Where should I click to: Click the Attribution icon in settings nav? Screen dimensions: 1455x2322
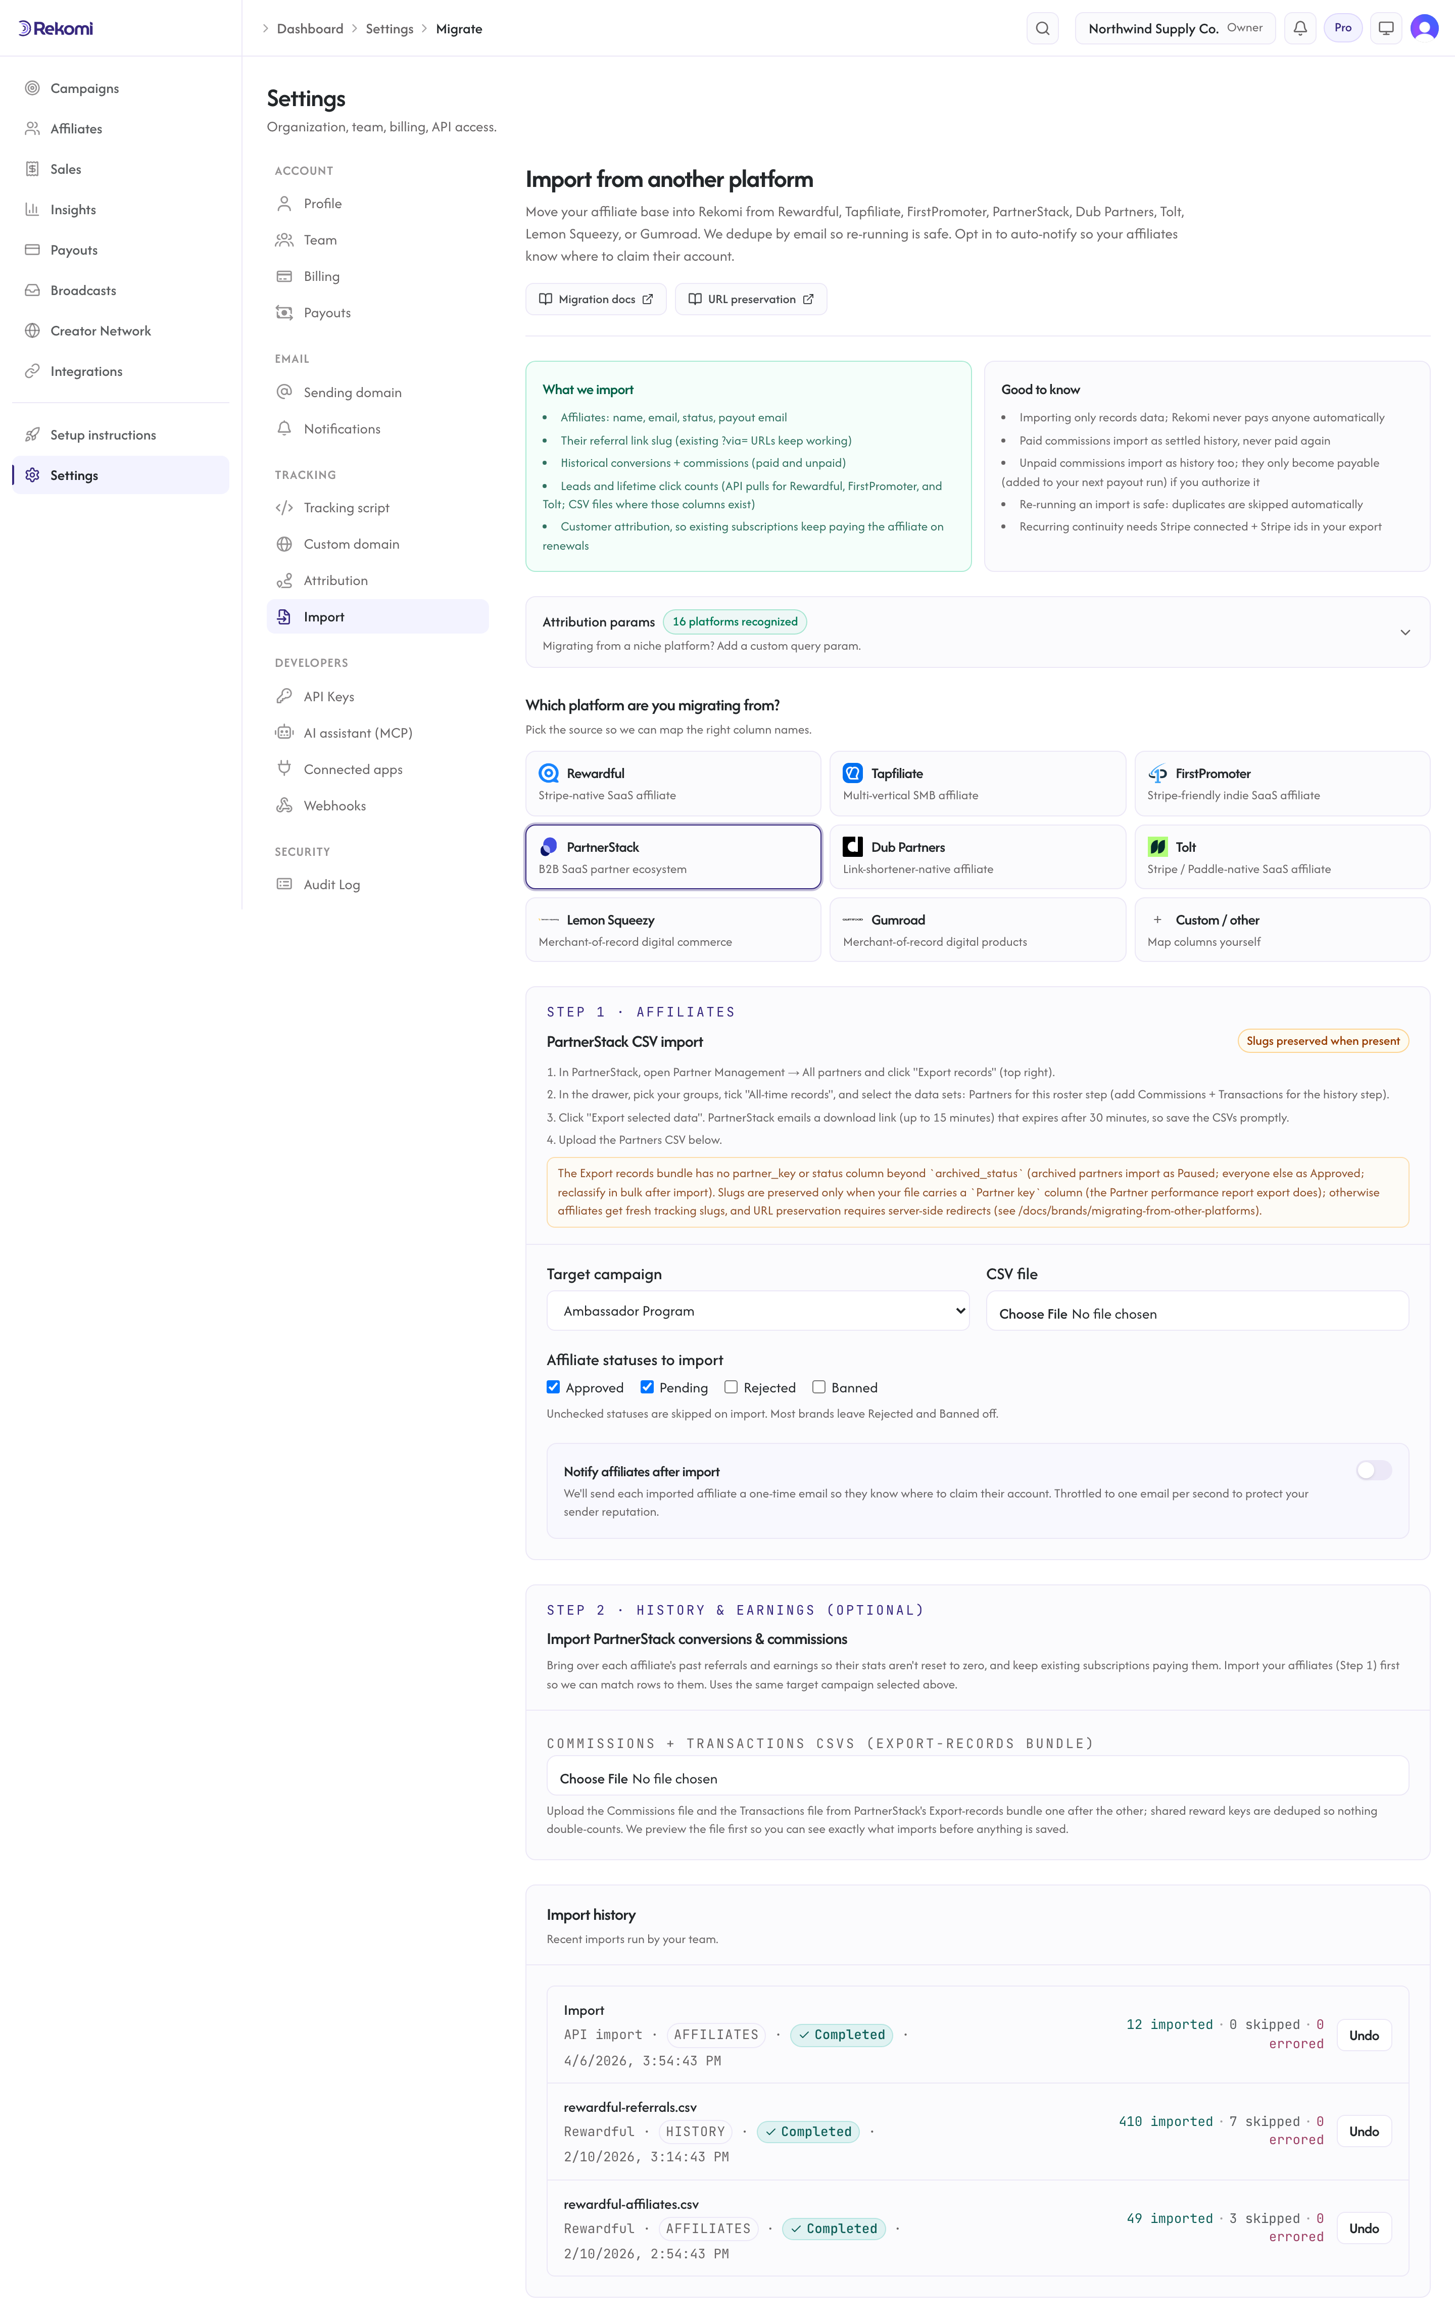point(284,581)
